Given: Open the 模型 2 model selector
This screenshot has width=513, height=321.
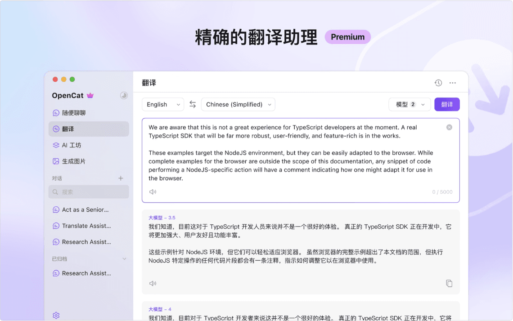Looking at the screenshot, I should (409, 105).
